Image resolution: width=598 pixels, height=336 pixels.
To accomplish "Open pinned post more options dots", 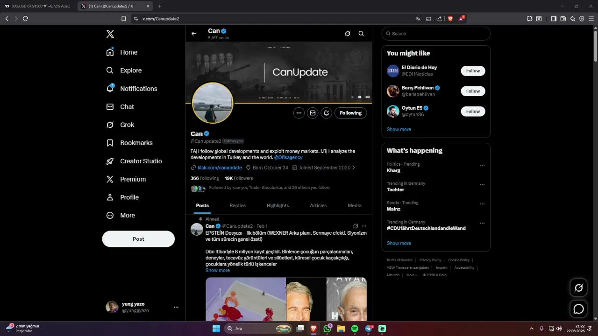I will [x=364, y=226].
